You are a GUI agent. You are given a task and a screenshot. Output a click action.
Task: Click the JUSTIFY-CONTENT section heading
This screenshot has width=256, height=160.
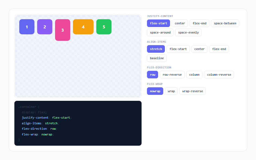[160, 16]
